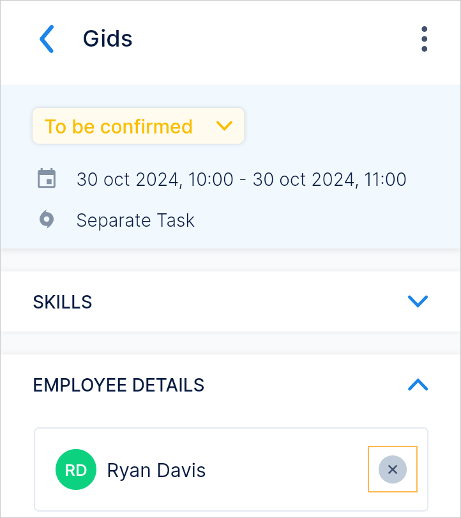Click the name Ryan Davis
The height and width of the screenshot is (518, 461).
pos(156,471)
